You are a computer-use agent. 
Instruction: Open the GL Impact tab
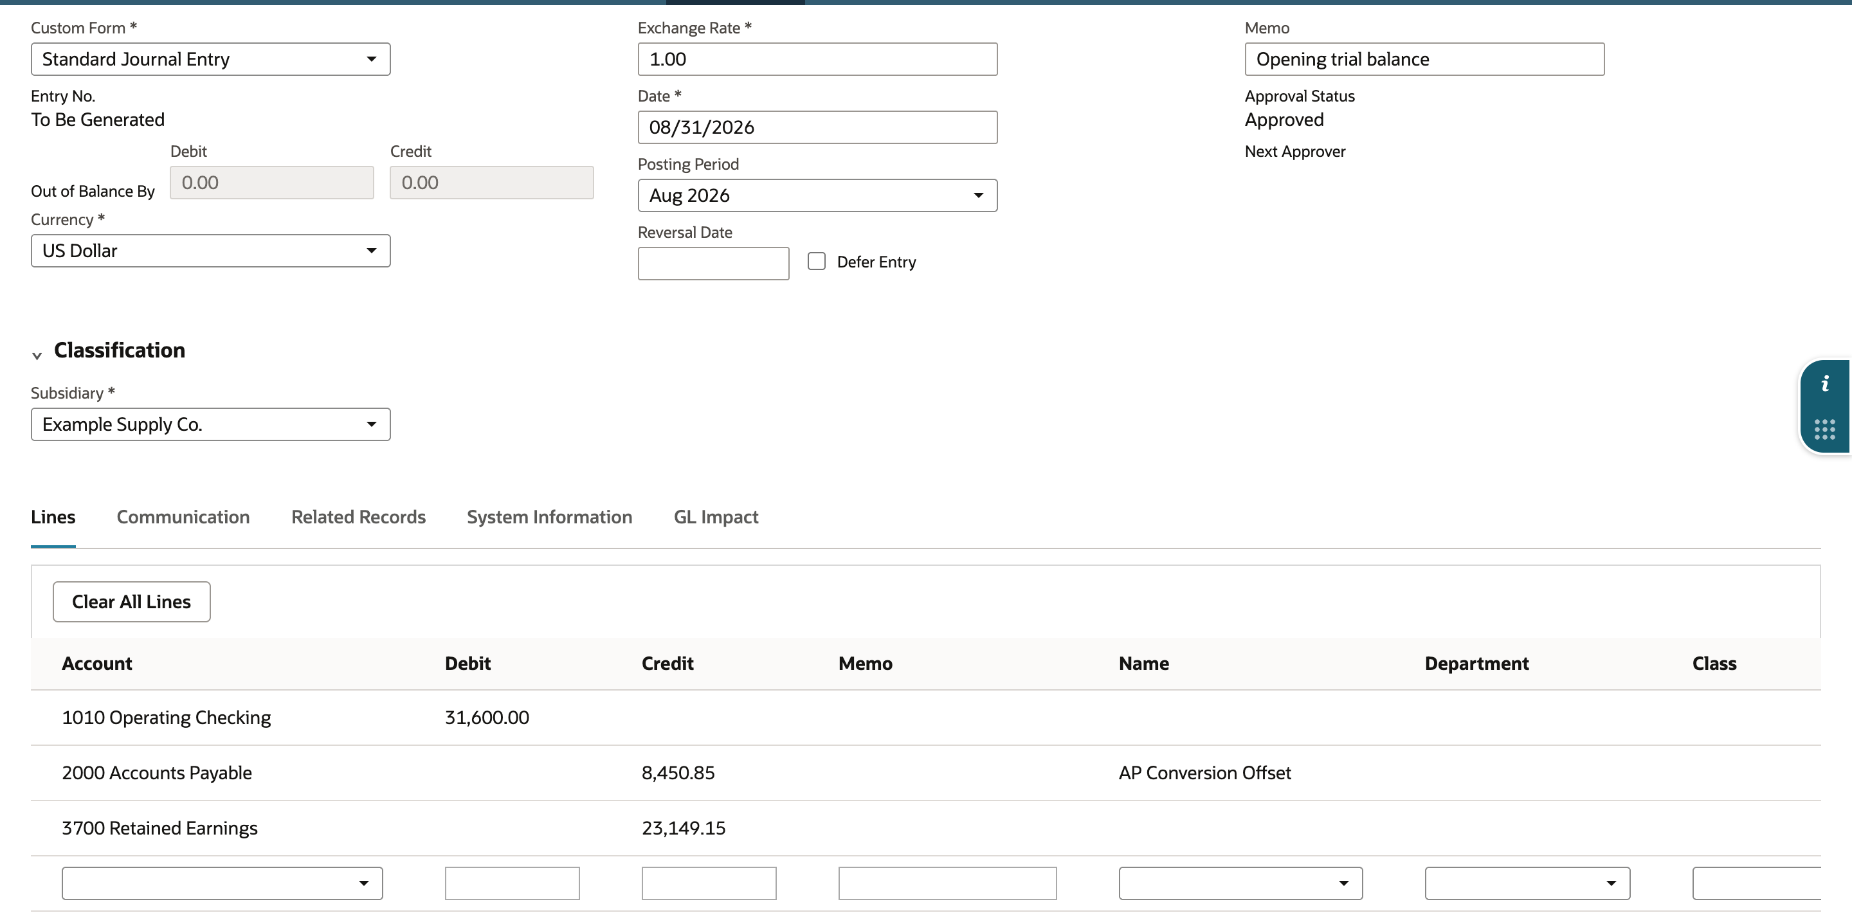716,517
